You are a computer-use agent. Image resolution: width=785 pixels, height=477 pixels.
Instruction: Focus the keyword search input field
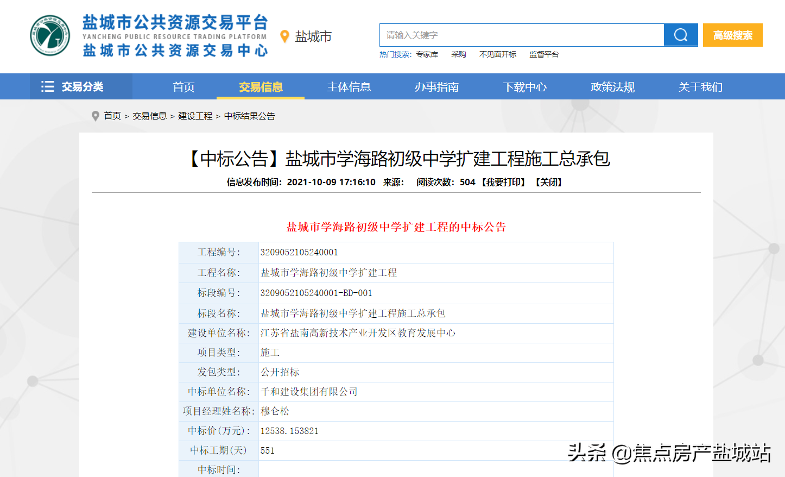[522, 35]
